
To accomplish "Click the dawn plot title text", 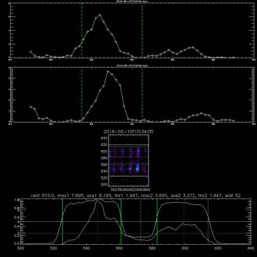I will tap(132, 1).
